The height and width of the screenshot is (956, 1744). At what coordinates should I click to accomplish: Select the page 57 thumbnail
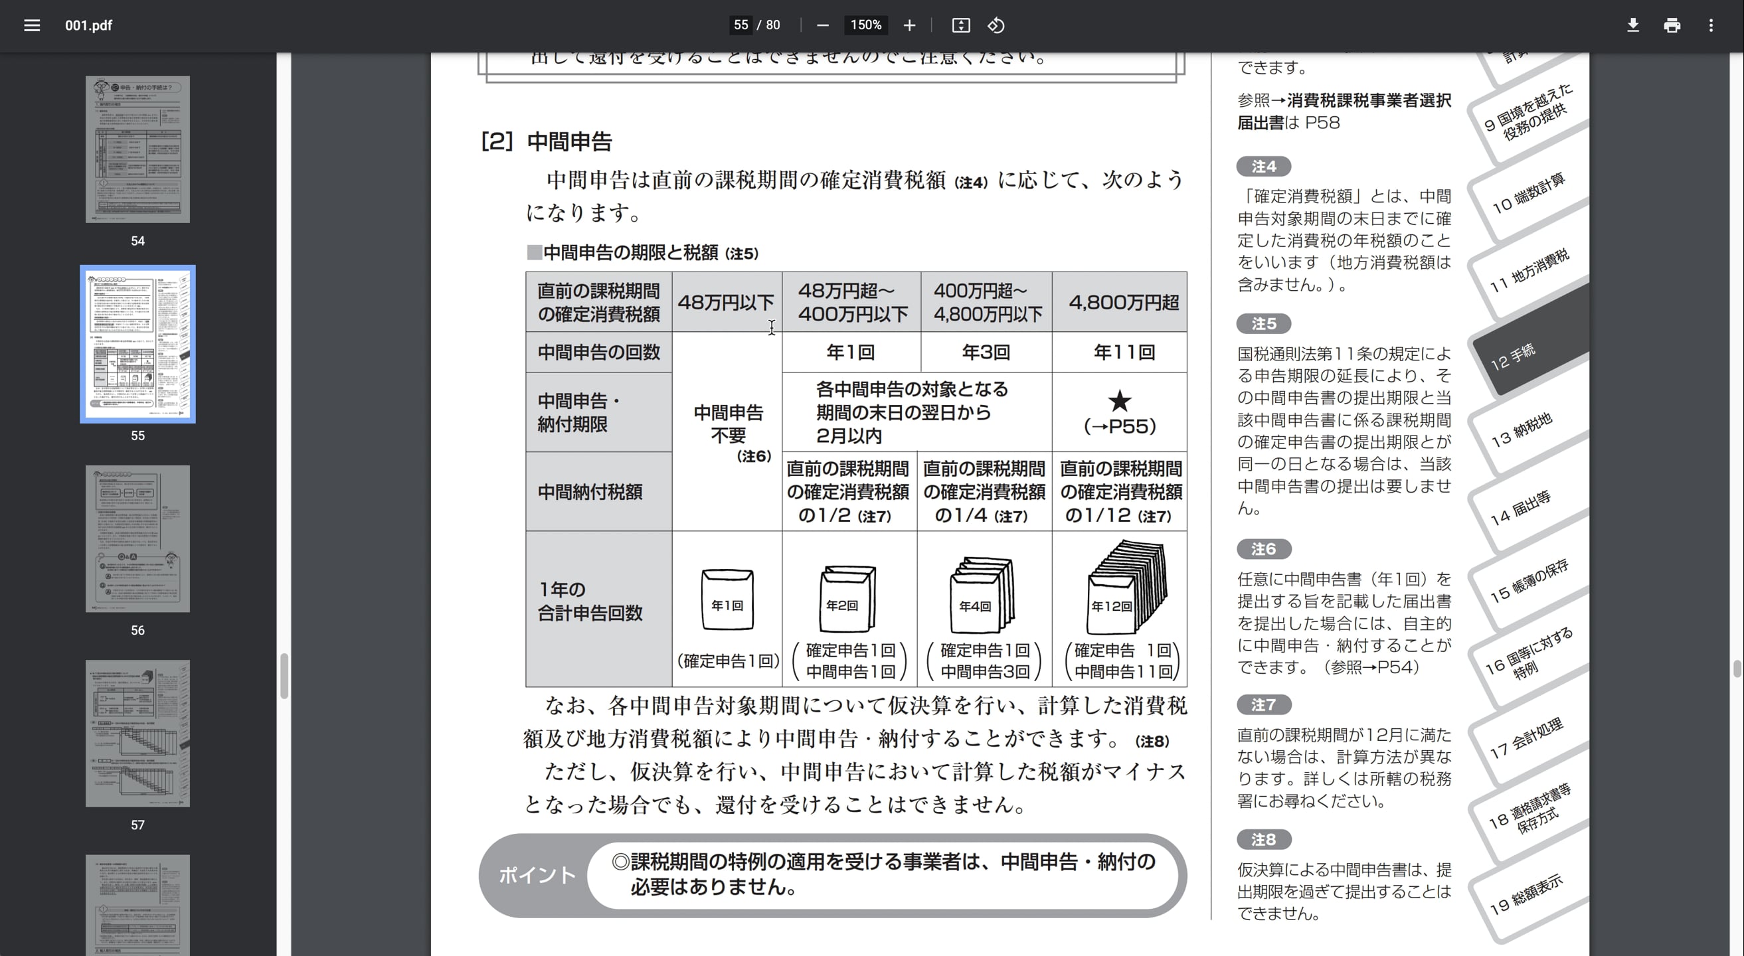tap(137, 734)
